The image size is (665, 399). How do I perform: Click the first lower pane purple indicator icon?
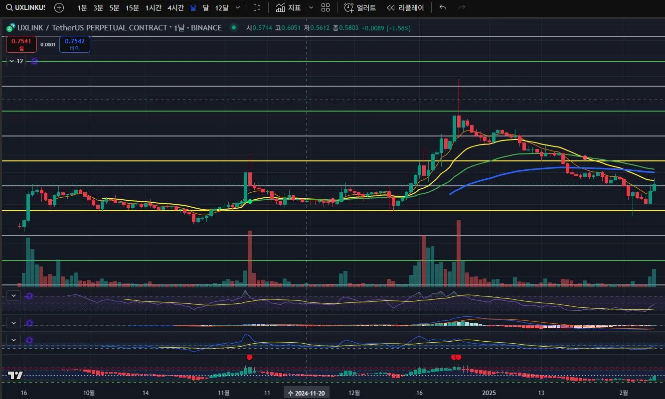(29, 296)
